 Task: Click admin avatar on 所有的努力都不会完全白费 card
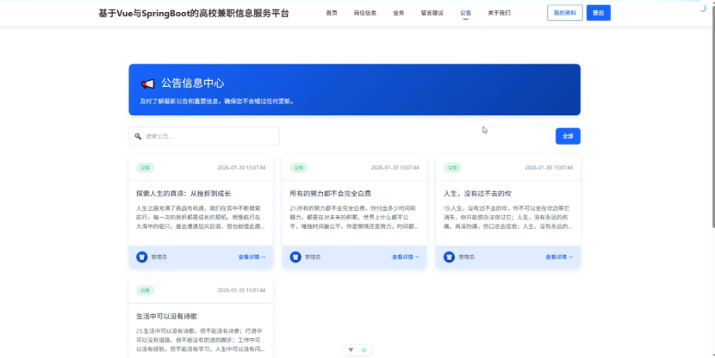tap(295, 257)
